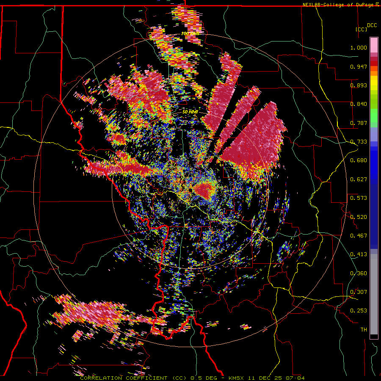The height and width of the screenshot is (381, 381).
Task: Pick the bright green segment of the color bar
Action: (x=374, y=116)
